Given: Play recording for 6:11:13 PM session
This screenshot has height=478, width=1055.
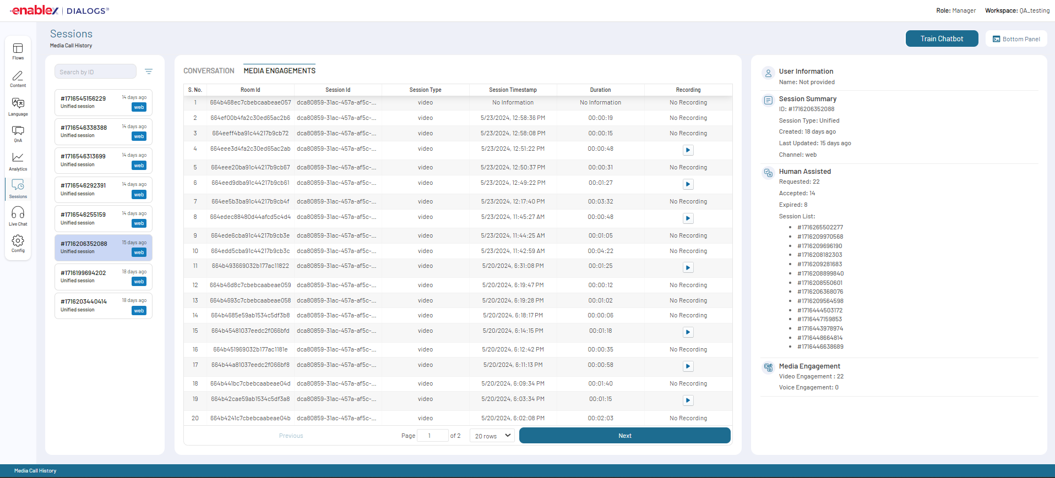Looking at the screenshot, I should coord(688,366).
